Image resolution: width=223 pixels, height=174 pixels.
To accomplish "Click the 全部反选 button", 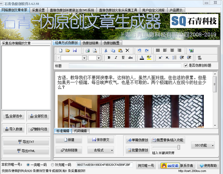I will [39, 116].
